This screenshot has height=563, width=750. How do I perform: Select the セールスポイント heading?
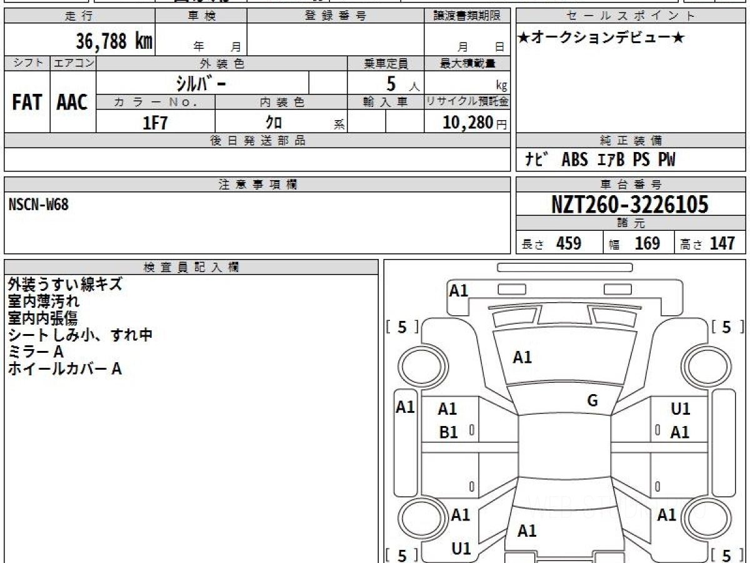631,16
